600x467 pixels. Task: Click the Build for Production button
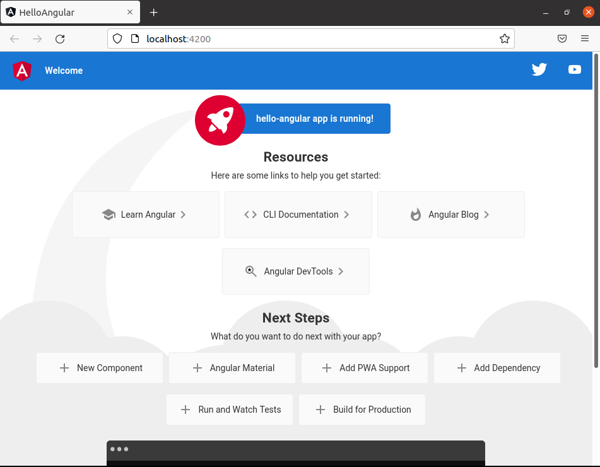click(362, 409)
